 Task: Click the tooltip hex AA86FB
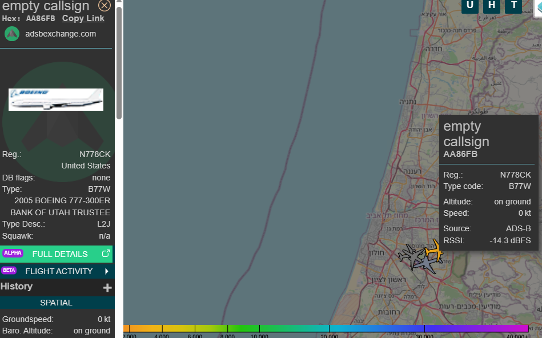(x=460, y=154)
